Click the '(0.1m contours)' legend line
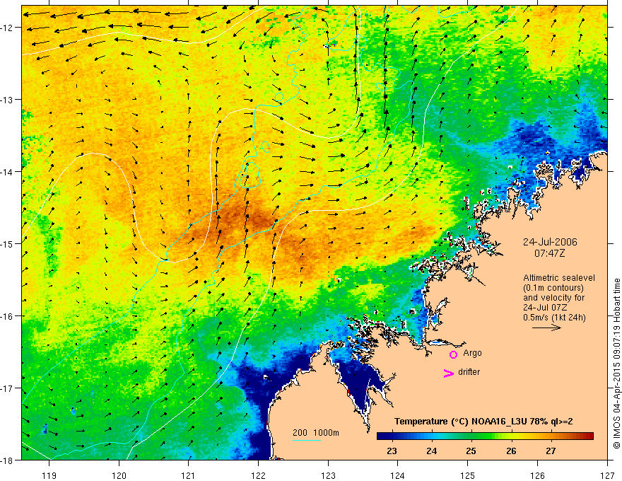This screenshot has height=481, width=622. (x=553, y=288)
